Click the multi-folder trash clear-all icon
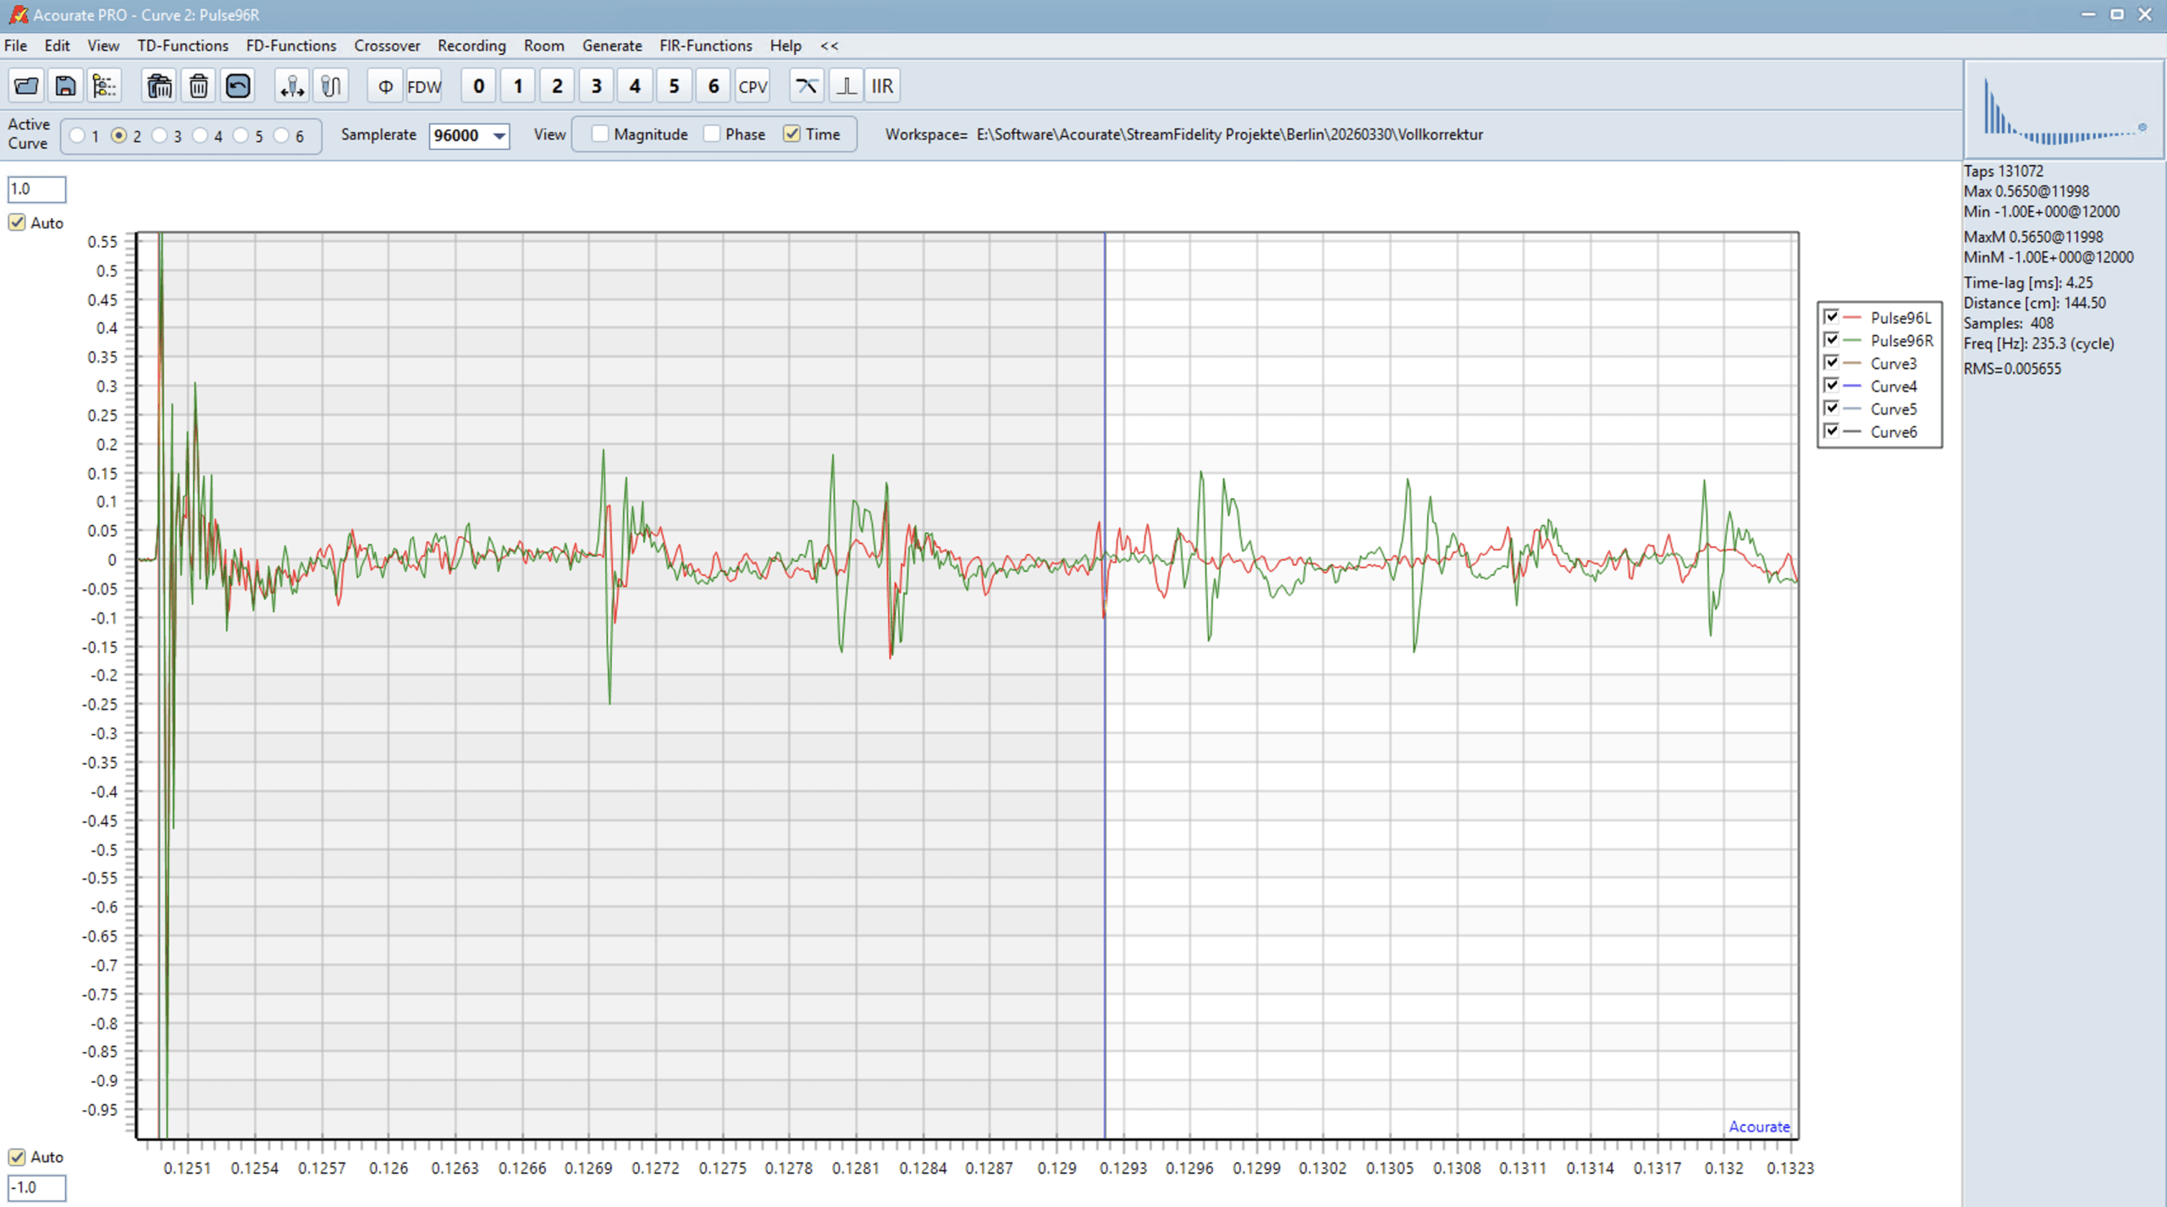This screenshot has height=1207, width=2167. coord(159,85)
